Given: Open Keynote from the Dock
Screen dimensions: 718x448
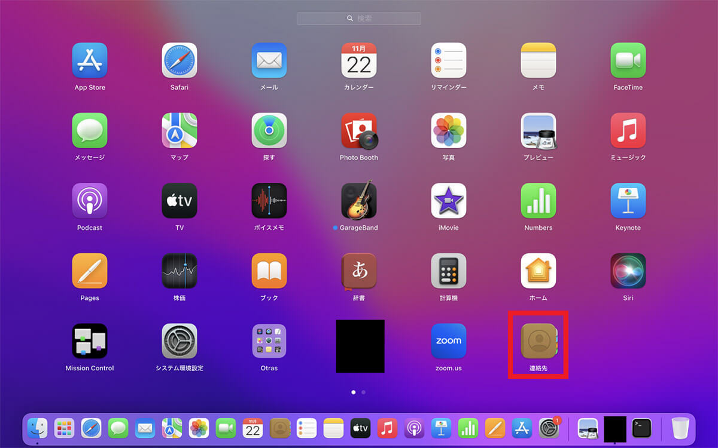Looking at the screenshot, I should pos(441,428).
